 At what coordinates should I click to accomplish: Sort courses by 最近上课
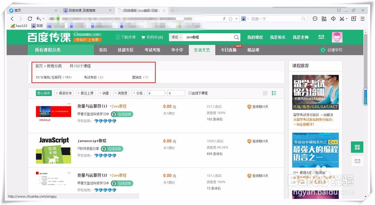pyautogui.click(x=85, y=93)
